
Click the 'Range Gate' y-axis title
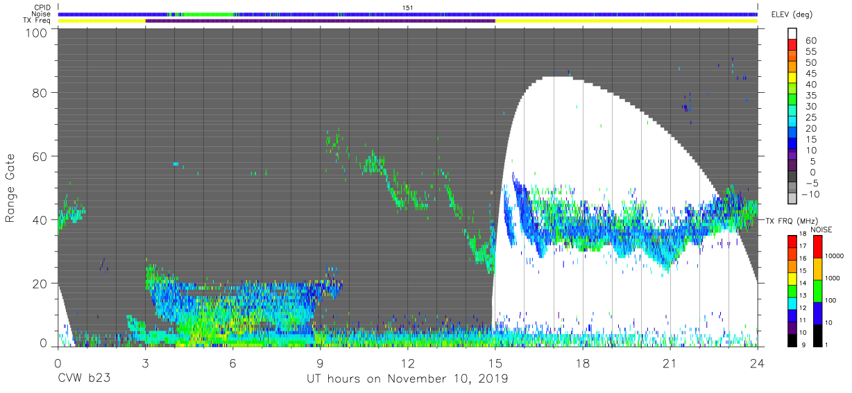pyautogui.click(x=10, y=189)
